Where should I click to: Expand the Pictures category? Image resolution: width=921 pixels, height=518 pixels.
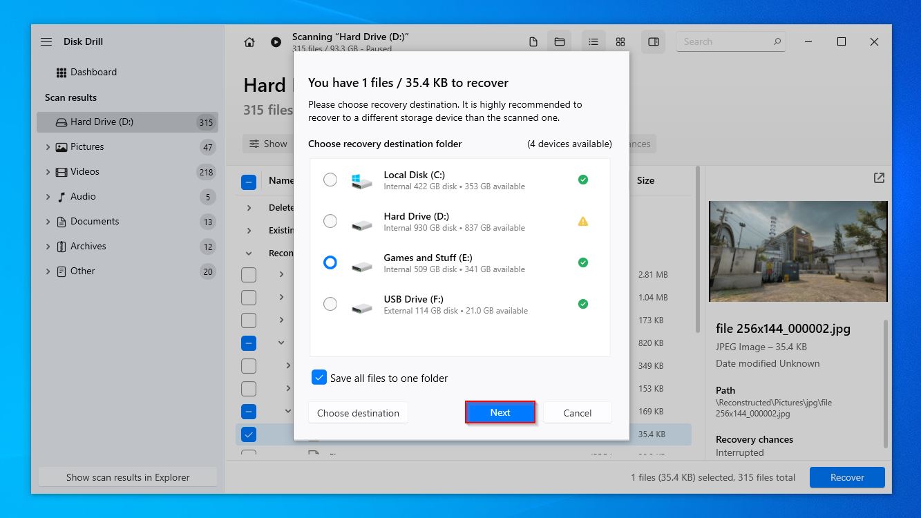[x=48, y=147]
